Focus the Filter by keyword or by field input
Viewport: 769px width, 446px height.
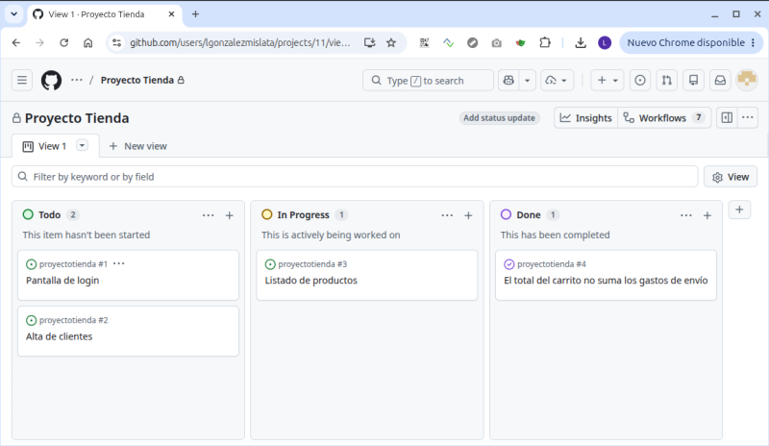point(355,177)
